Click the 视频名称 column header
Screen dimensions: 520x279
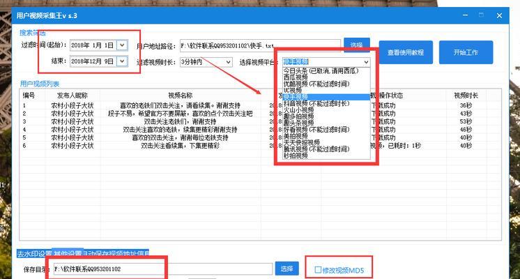click(x=180, y=96)
